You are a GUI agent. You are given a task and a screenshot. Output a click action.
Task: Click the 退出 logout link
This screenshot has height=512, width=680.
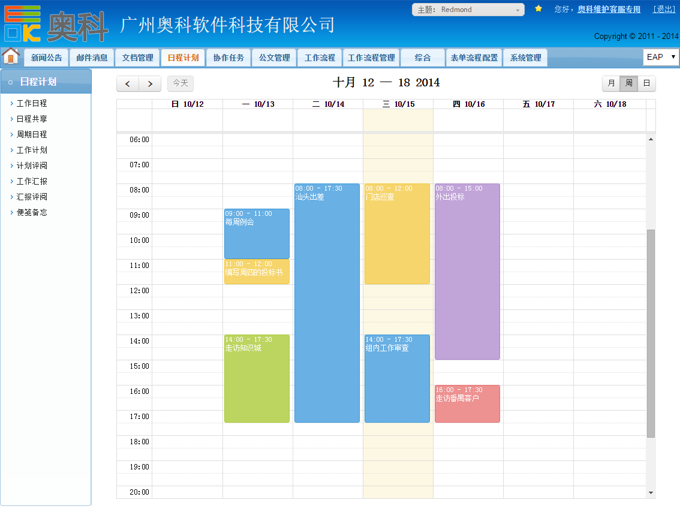(x=664, y=9)
